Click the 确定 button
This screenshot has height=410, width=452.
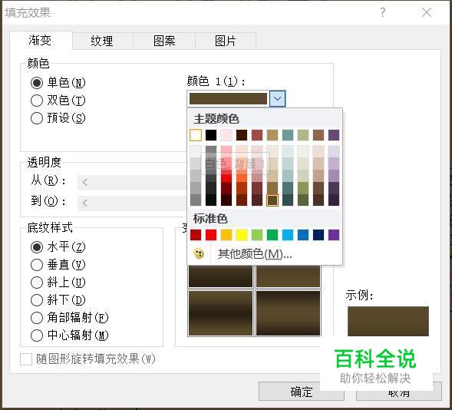[302, 392]
